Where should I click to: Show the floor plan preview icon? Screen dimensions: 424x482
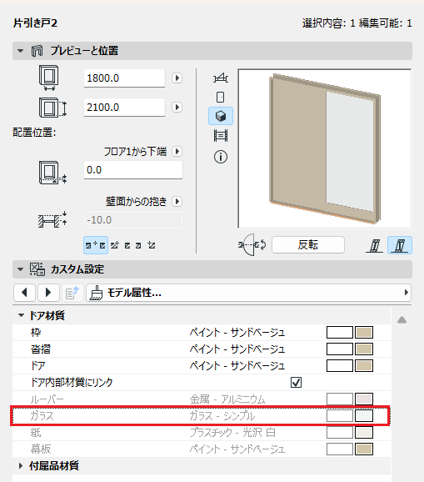221,78
